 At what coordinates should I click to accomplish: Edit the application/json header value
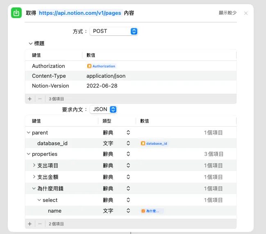coord(106,76)
